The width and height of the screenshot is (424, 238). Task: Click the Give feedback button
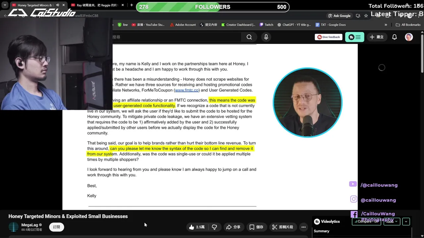(329, 37)
